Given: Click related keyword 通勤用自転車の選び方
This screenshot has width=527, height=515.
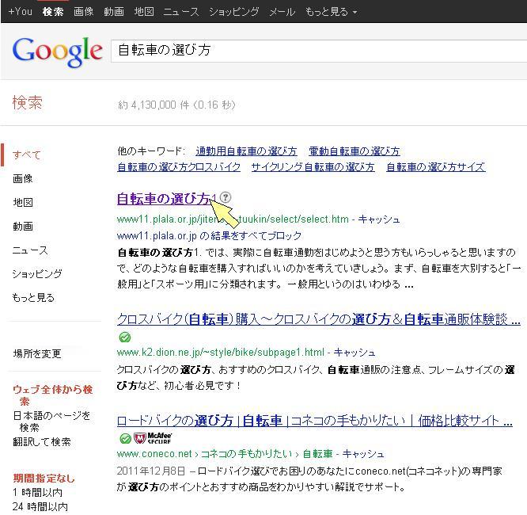Looking at the screenshot, I should pyautogui.click(x=246, y=151).
